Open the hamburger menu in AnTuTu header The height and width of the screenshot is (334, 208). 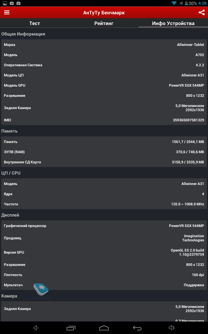coord(7,13)
